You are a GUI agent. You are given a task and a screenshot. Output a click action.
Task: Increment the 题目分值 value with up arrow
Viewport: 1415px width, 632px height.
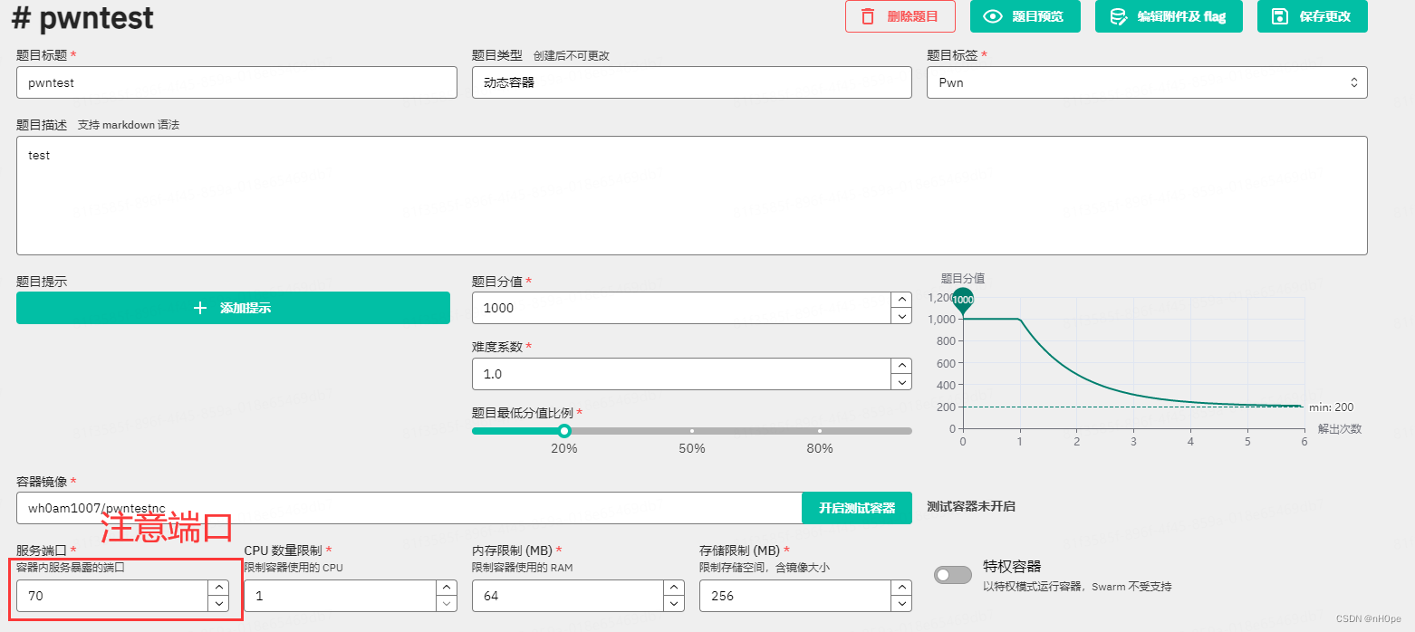[901, 299]
